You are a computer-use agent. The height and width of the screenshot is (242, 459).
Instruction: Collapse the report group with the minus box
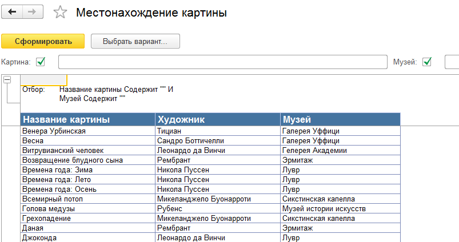pos(7,79)
